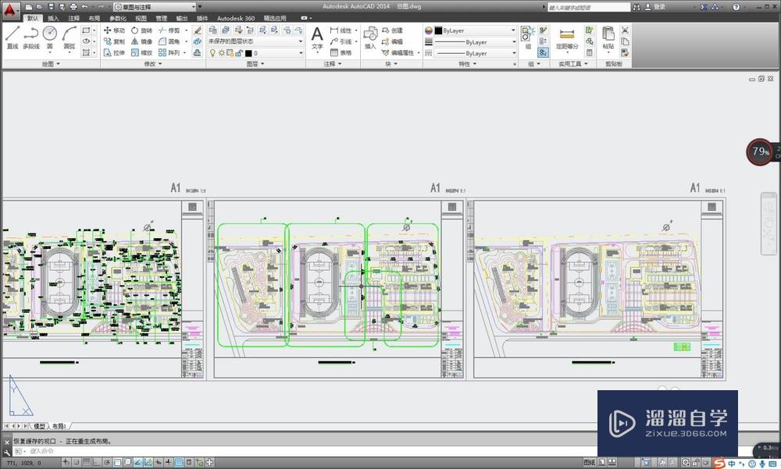Toggle ortho mode in the status bar
Viewport: 781px width, 469px height.
click(x=97, y=461)
